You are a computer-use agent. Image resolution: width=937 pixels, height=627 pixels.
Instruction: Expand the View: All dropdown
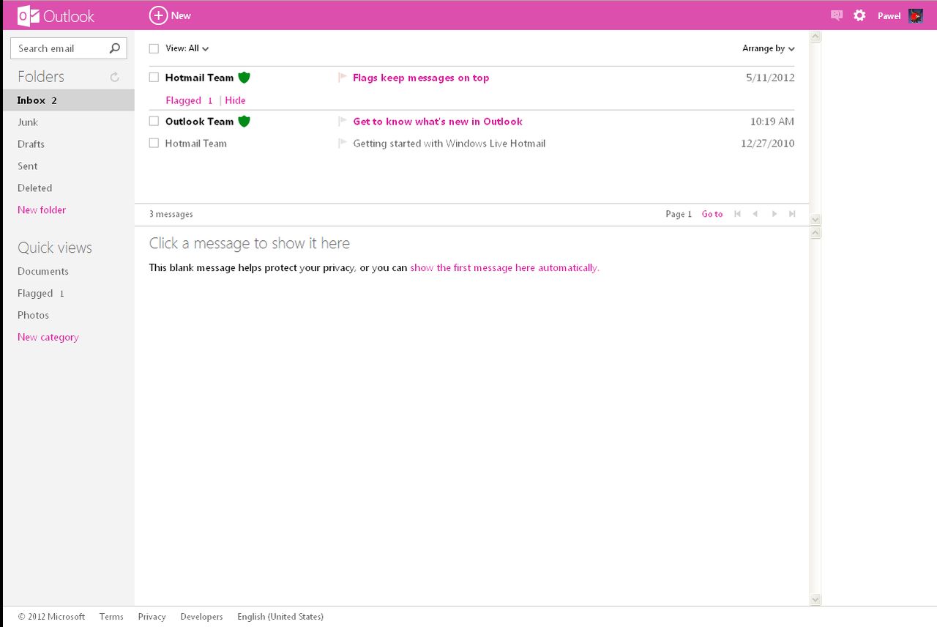click(x=187, y=48)
